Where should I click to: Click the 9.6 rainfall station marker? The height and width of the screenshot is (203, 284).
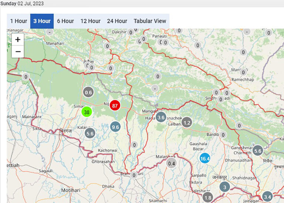(x=115, y=127)
